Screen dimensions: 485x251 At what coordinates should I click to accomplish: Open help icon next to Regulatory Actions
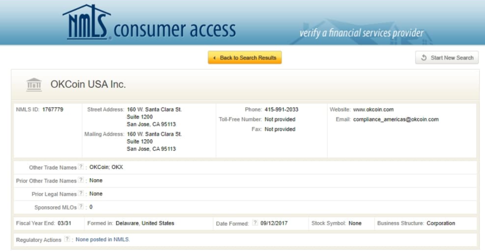coord(67,239)
